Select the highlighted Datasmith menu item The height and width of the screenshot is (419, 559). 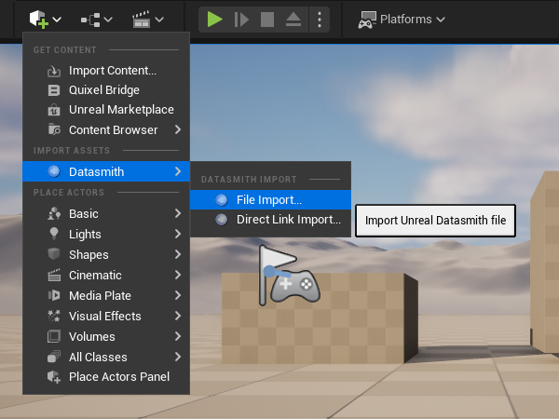click(106, 171)
